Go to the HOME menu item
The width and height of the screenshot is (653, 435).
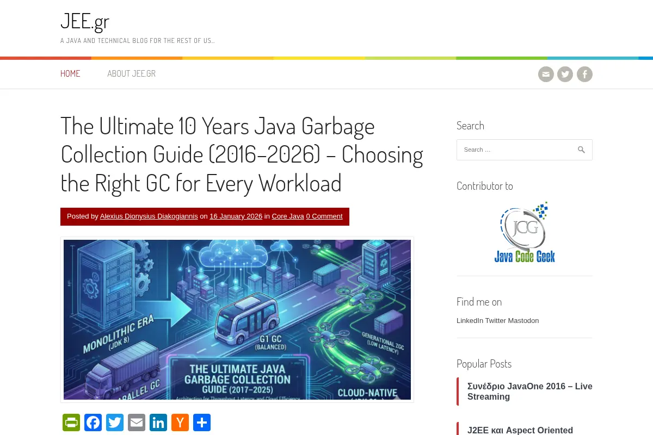(x=70, y=74)
